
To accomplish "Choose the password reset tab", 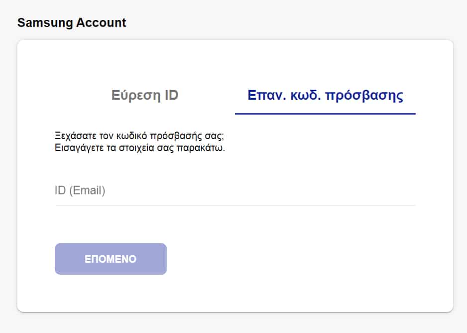I will (325, 95).
